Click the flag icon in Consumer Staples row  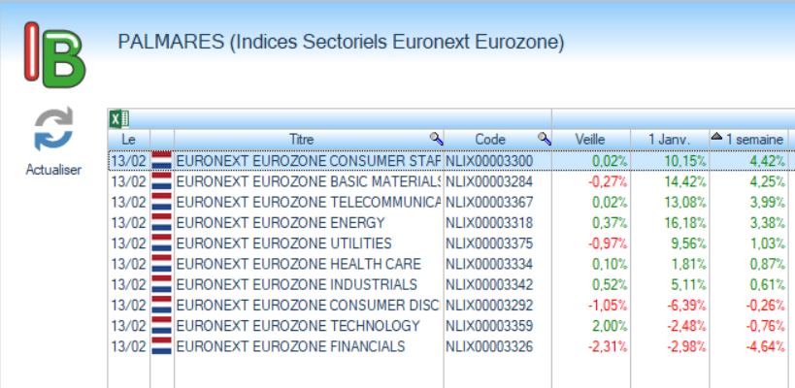pos(161,160)
